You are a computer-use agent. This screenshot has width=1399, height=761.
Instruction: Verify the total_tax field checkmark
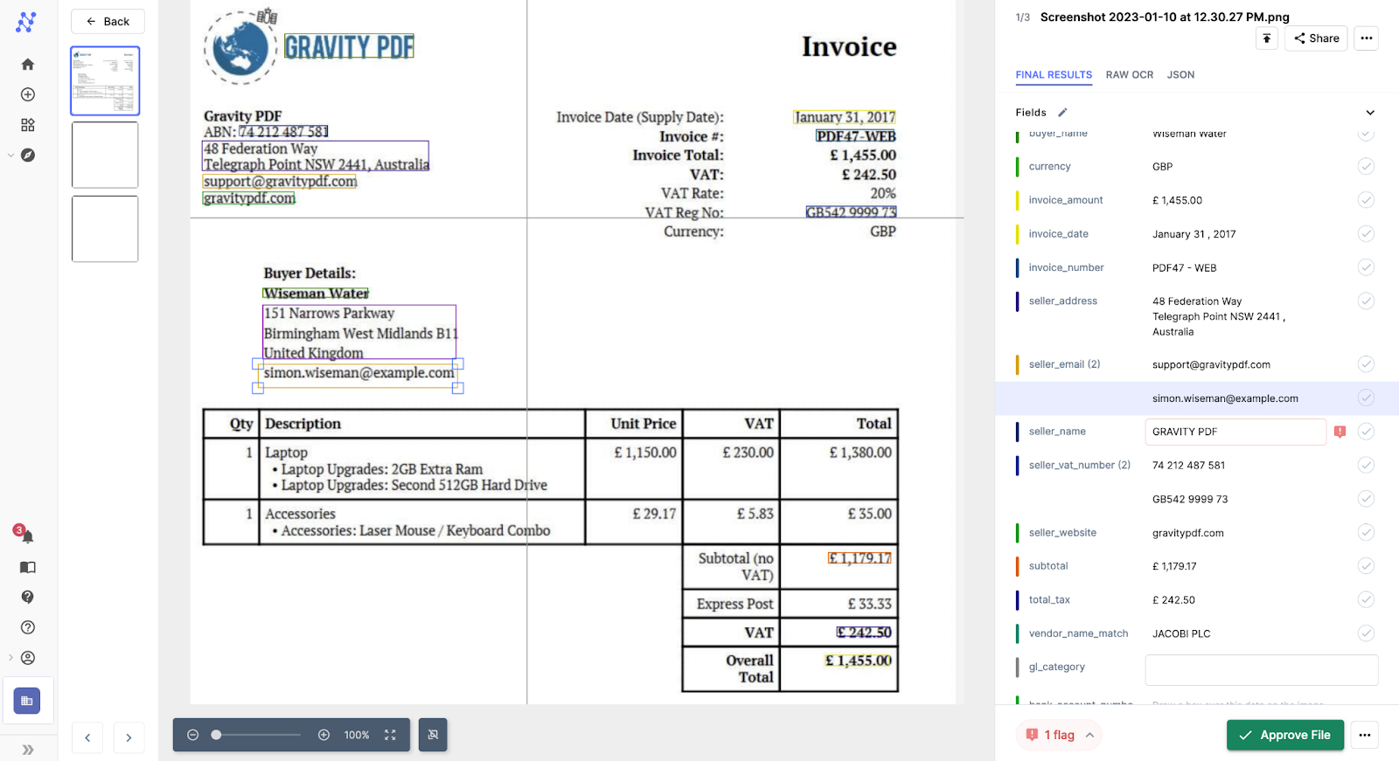[x=1366, y=599]
